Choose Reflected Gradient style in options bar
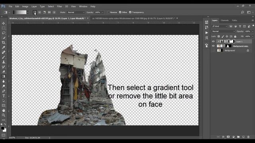This screenshot has width=255, height=143. click(x=49, y=12)
